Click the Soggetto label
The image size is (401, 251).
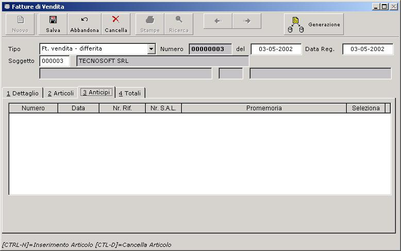[x=21, y=61]
